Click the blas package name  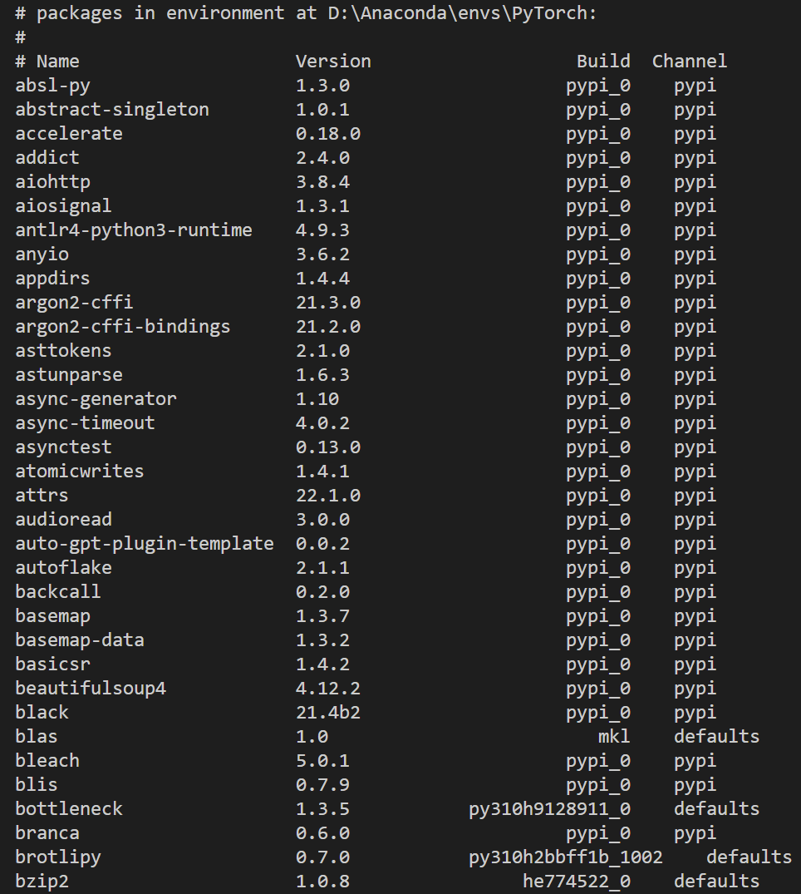(x=37, y=737)
